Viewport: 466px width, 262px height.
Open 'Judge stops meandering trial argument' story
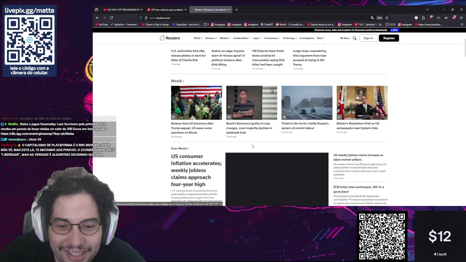pyautogui.click(x=309, y=57)
